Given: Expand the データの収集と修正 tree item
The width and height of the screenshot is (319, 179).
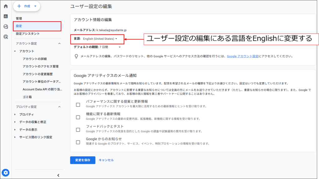Looking at the screenshot, I should coord(32,122).
